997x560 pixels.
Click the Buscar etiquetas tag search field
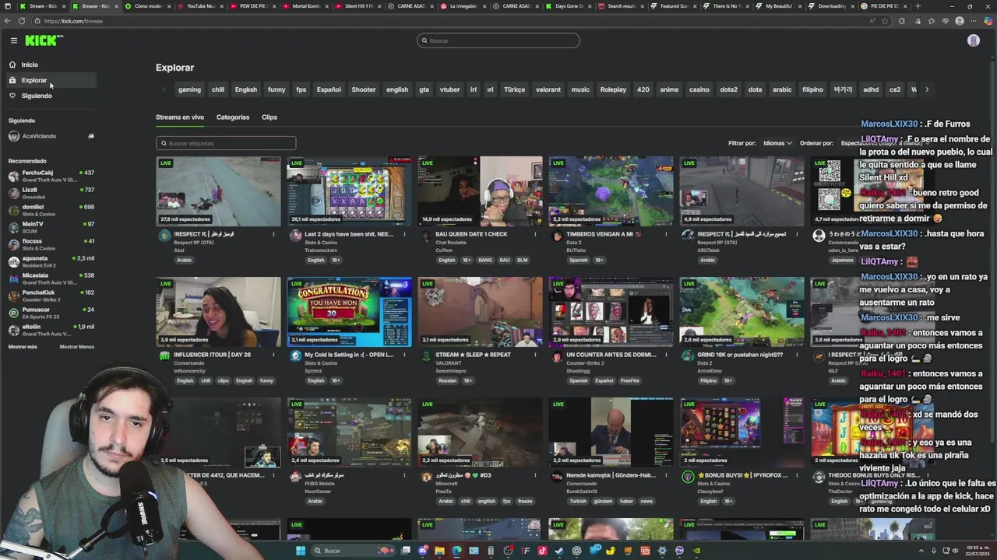[226, 143]
